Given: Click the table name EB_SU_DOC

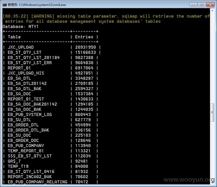Looking at the screenshot, I should (19, 135).
